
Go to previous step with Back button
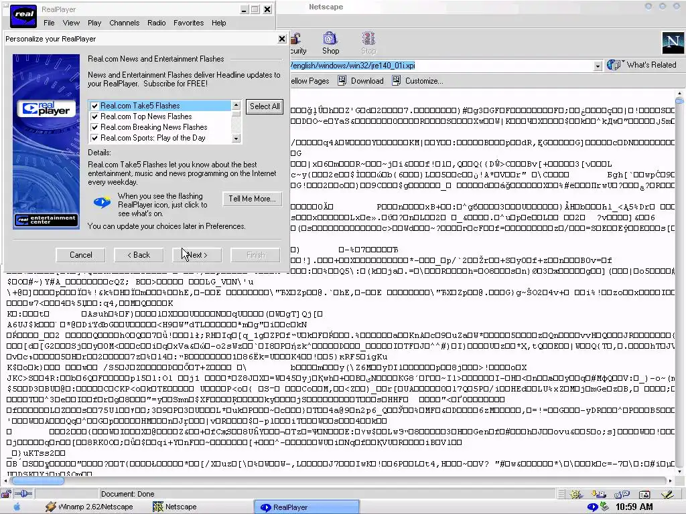pyautogui.click(x=139, y=255)
